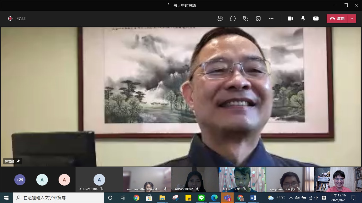Open second Chrome profile taskbar icon
362x203 pixels.
click(x=240, y=198)
